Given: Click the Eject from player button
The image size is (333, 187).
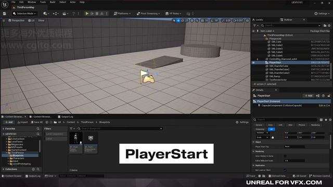Looking at the screenshot, I should click(102, 14).
